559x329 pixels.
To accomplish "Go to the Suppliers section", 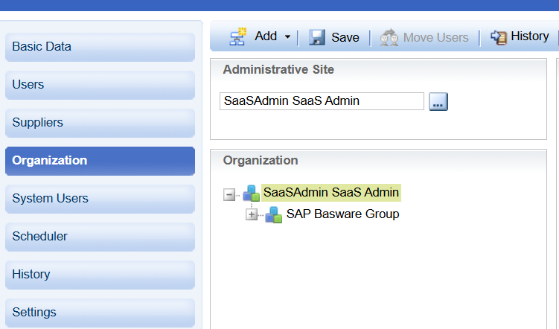I will click(x=100, y=122).
